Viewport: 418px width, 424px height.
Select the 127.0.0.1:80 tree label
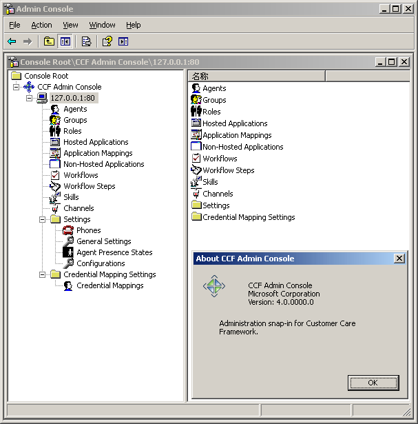(x=73, y=98)
